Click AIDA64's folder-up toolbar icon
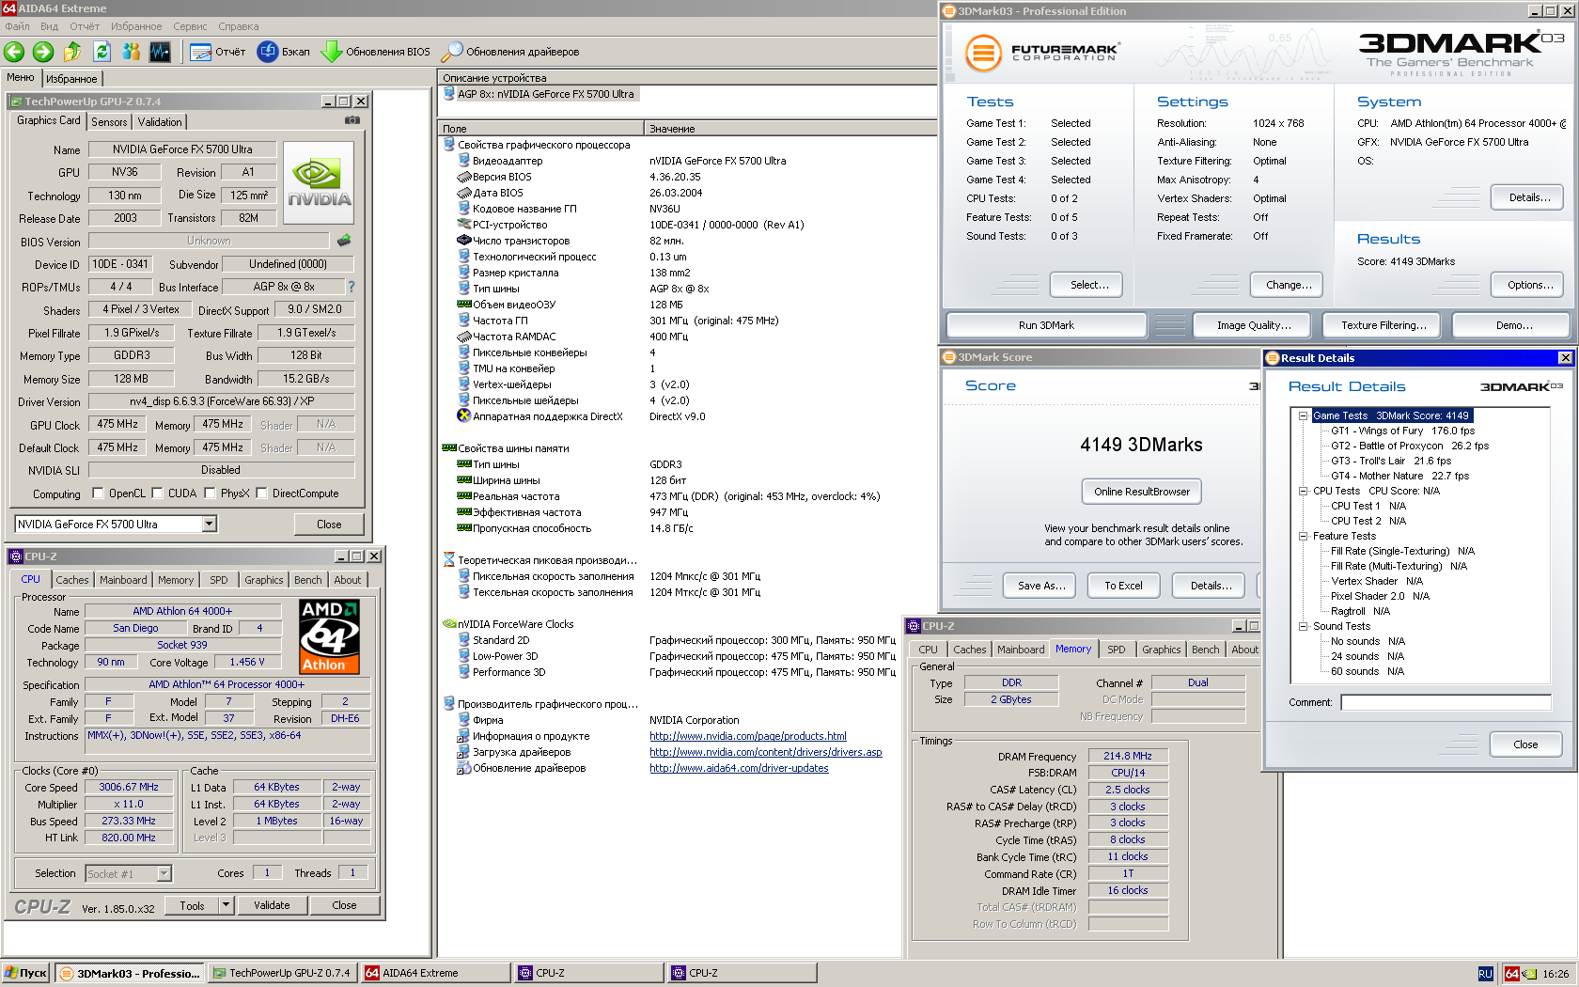 (x=72, y=52)
